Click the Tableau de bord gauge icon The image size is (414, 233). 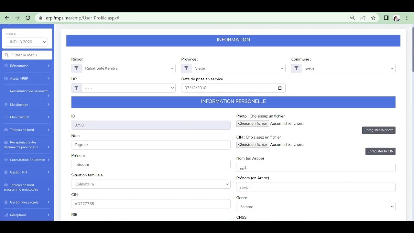6,130
